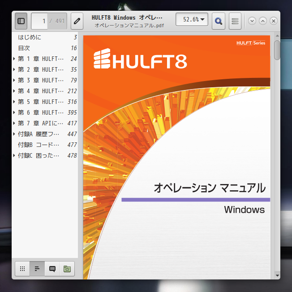Select 第 2 章 HULFT entry text
The height and width of the screenshot is (292, 292).
(x=41, y=70)
